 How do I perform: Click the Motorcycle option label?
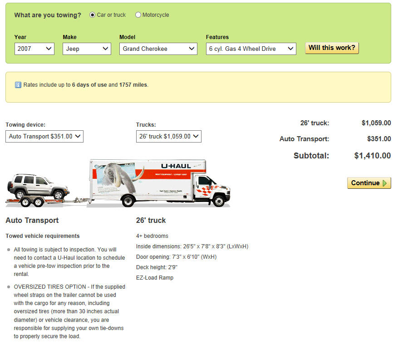pos(156,15)
